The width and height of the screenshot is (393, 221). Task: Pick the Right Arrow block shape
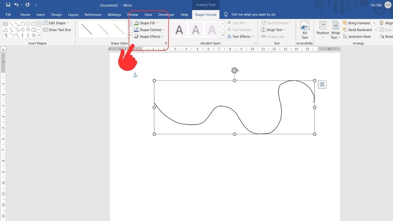[23, 29]
